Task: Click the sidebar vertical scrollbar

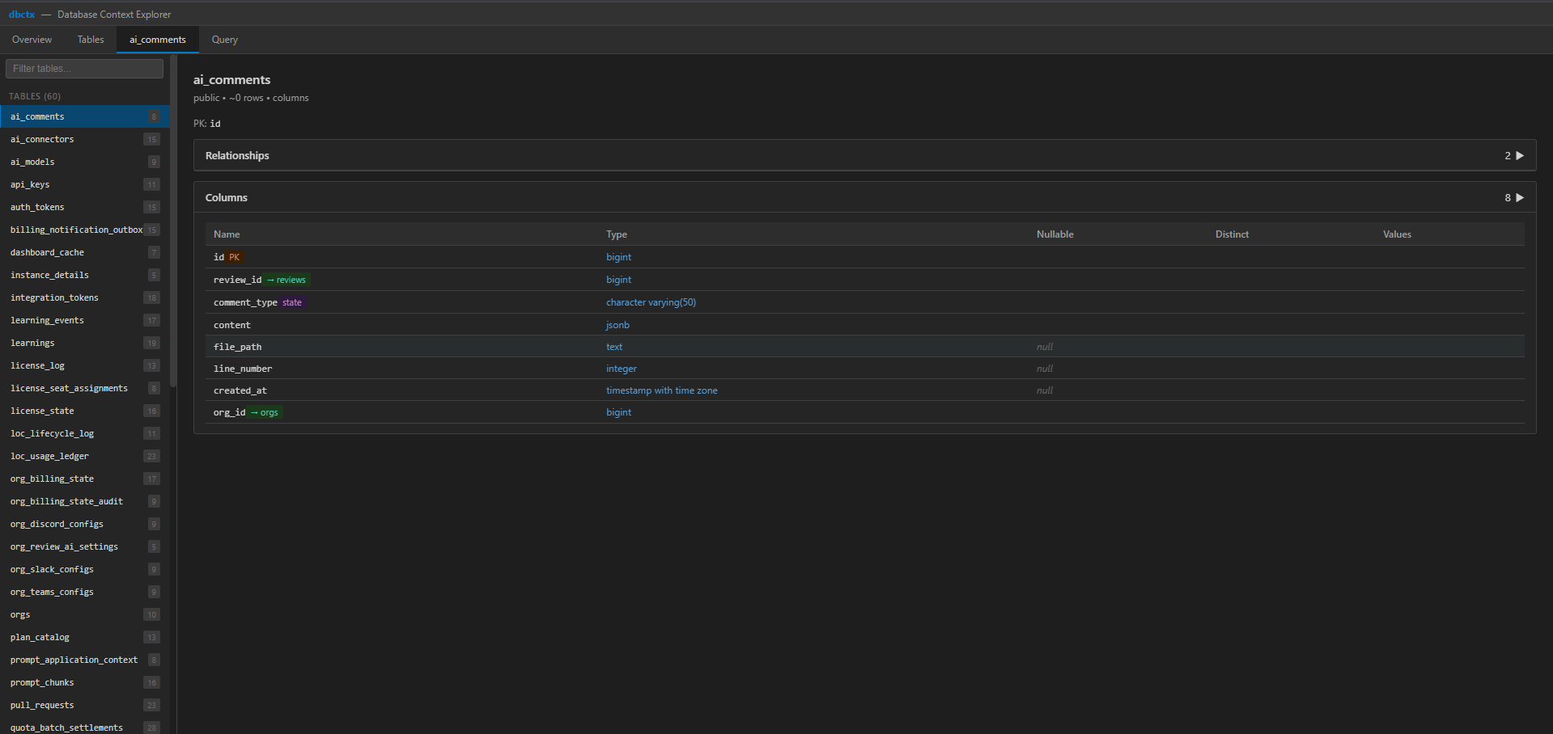Action: 173,221
